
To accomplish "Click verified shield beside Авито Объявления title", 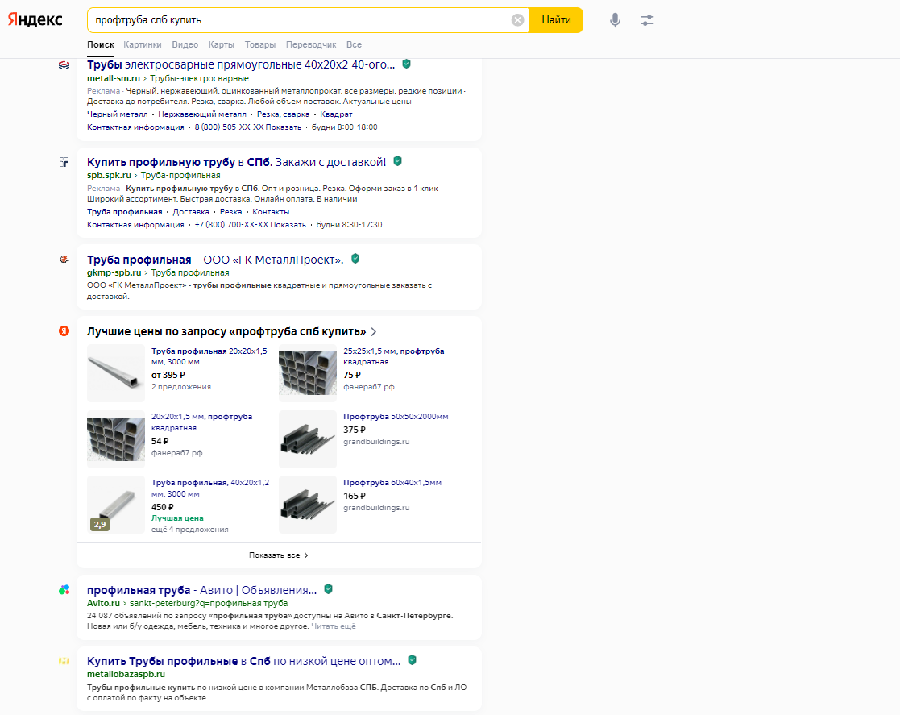I will point(328,589).
